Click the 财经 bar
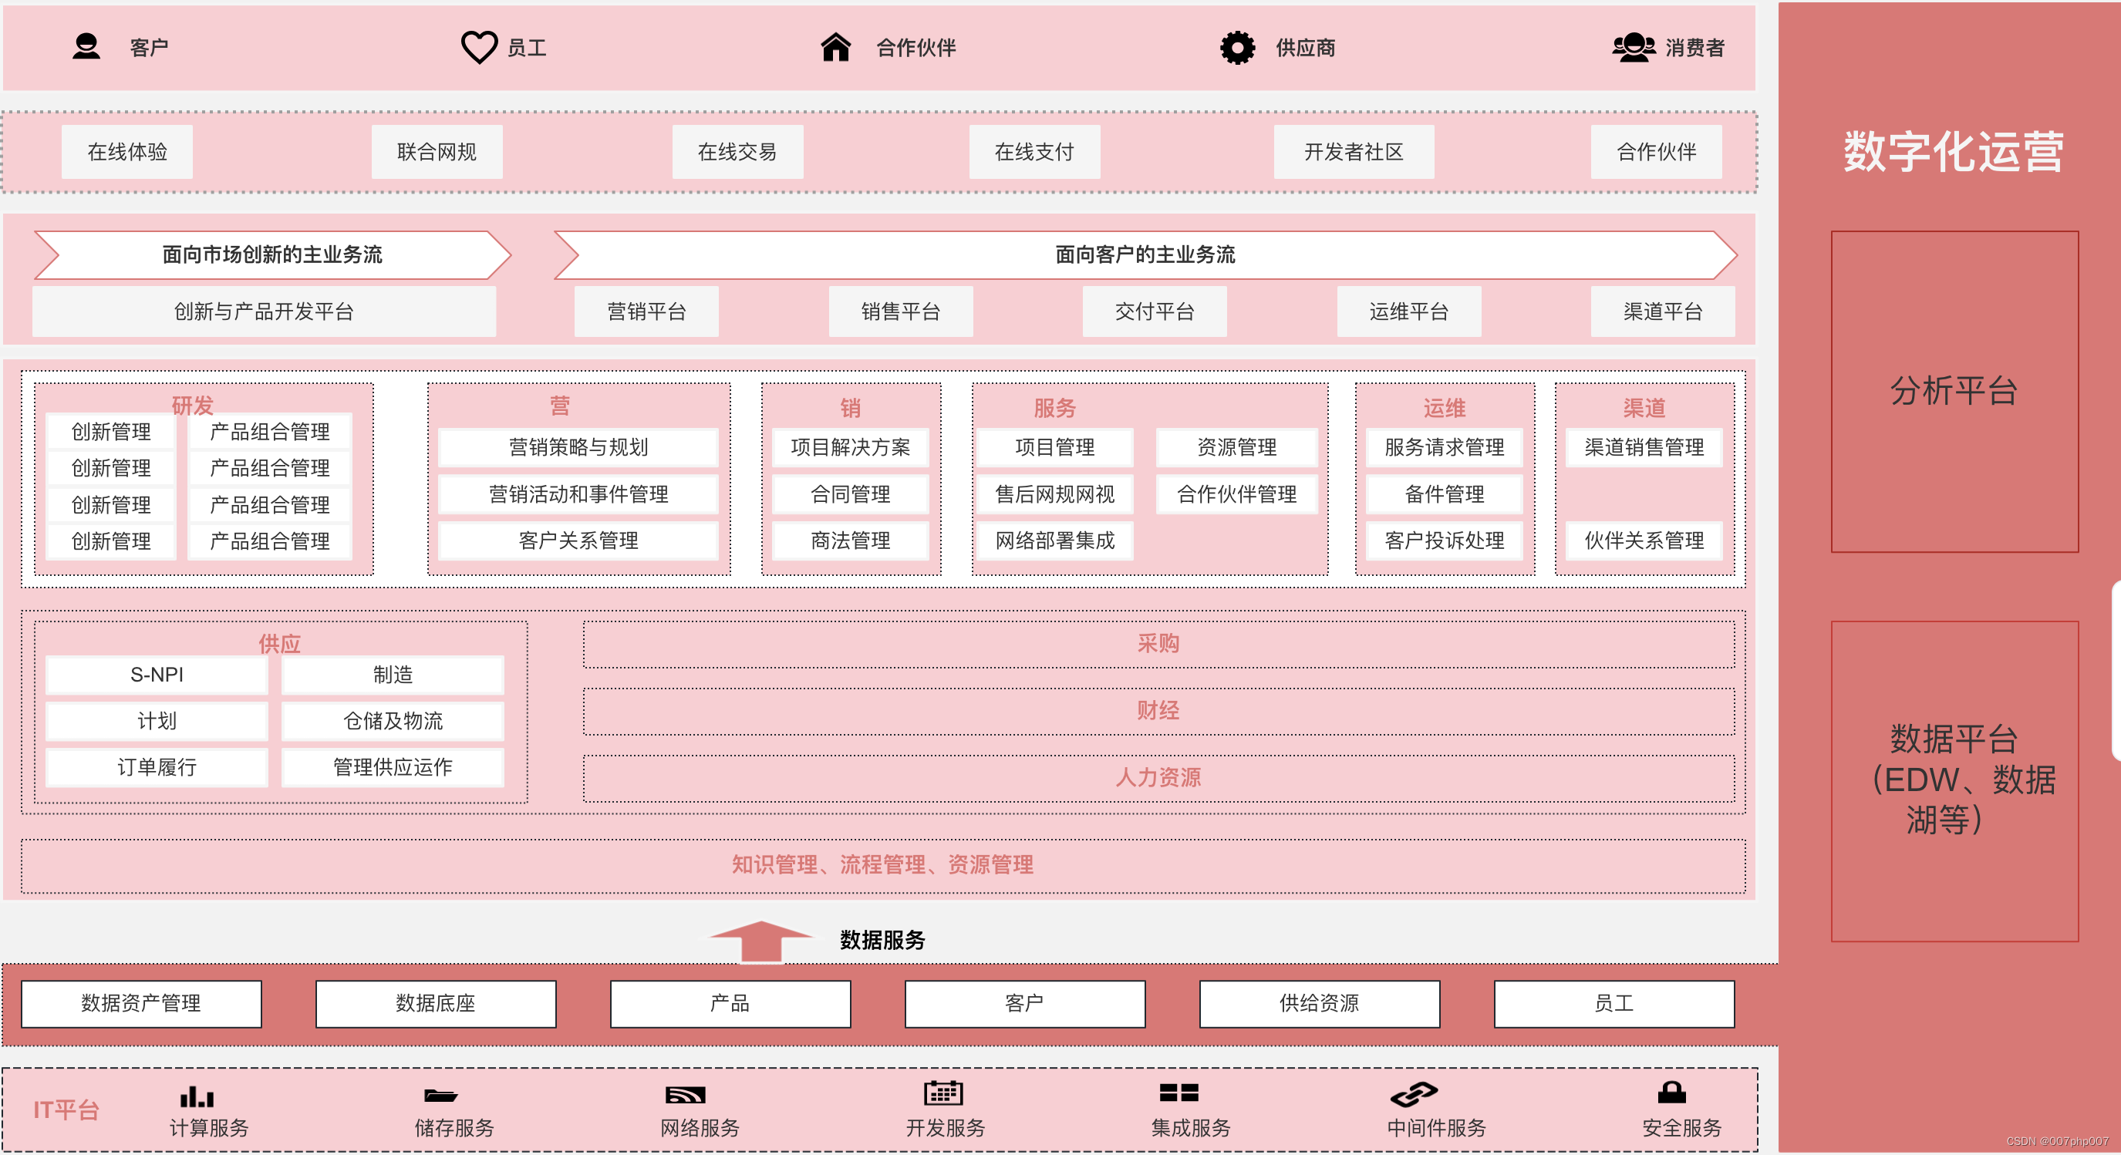2121x1155 pixels. 1158,712
